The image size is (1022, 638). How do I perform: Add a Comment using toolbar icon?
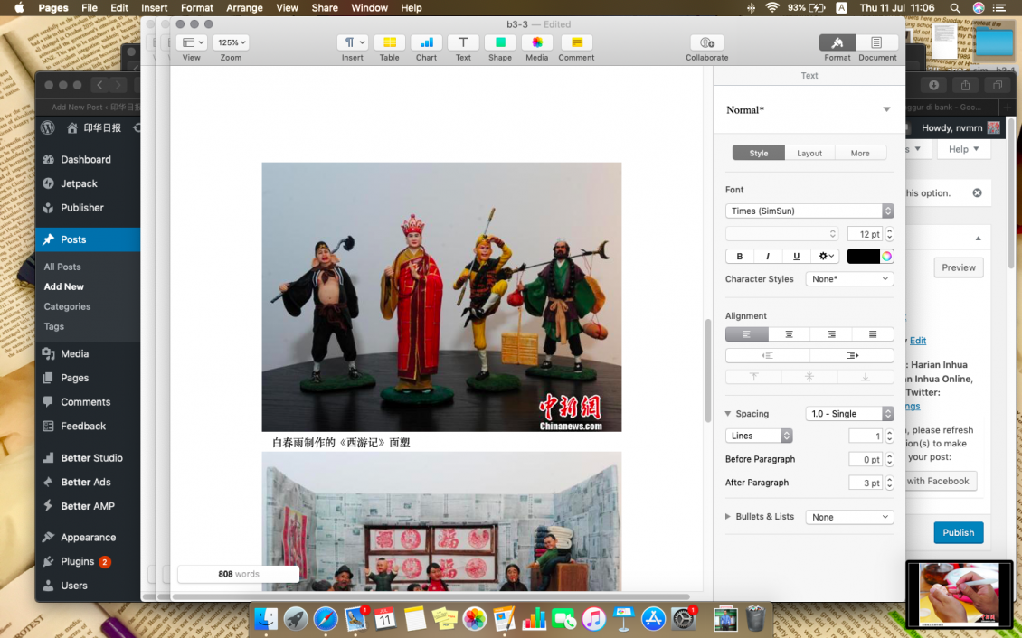(x=576, y=42)
